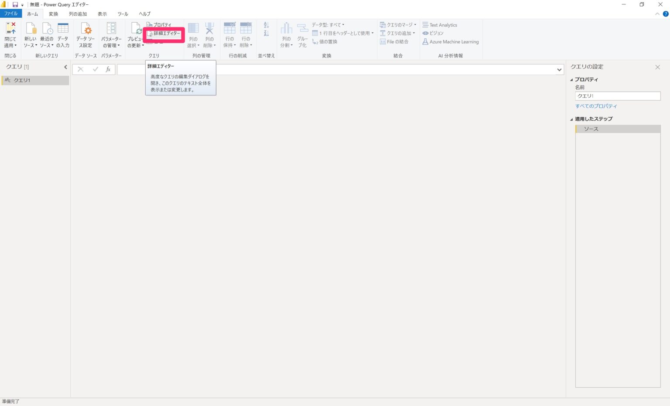The width and height of the screenshot is (670, 406).
Task: Open the データソース設定 icon
Action: point(86,34)
